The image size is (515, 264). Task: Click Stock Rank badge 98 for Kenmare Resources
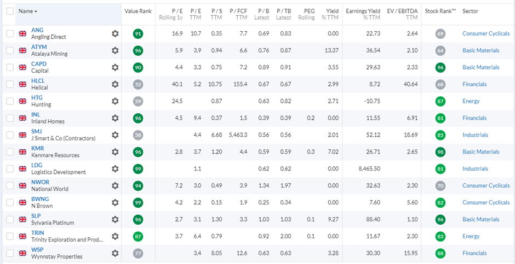(440, 152)
